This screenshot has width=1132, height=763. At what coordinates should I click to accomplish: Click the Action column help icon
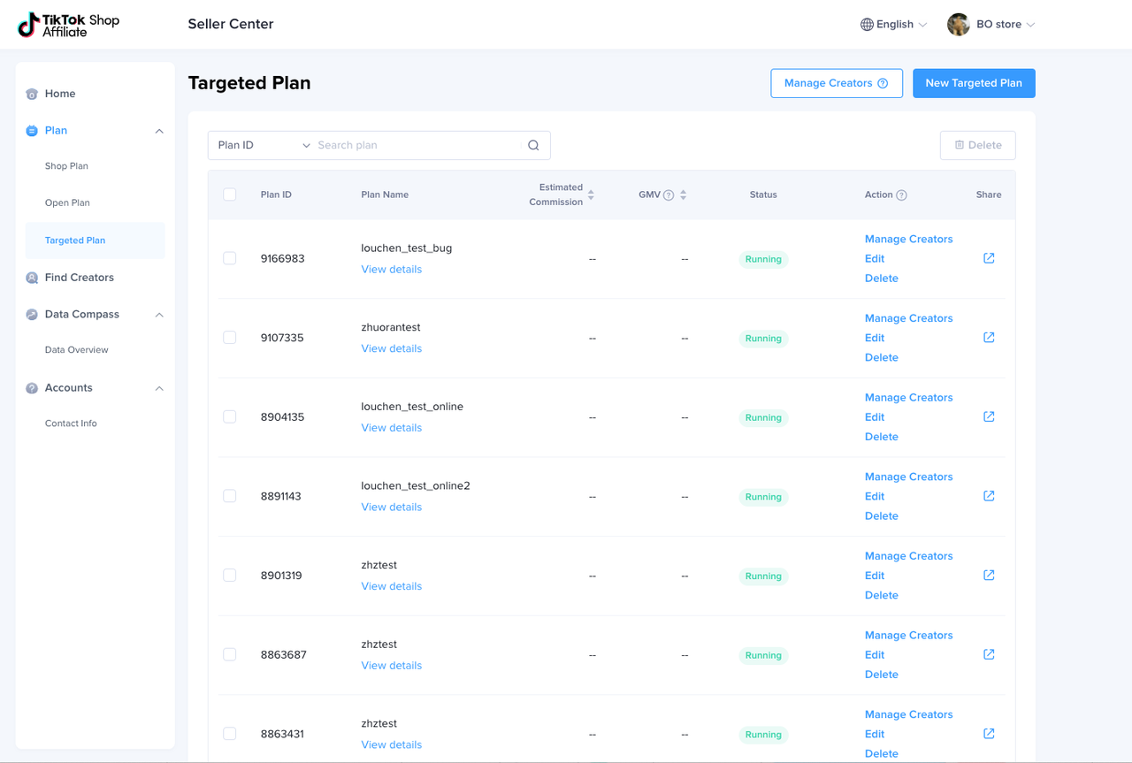point(901,195)
